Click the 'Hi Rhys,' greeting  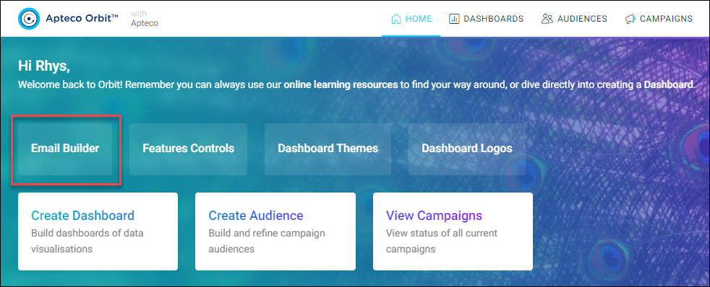point(44,66)
